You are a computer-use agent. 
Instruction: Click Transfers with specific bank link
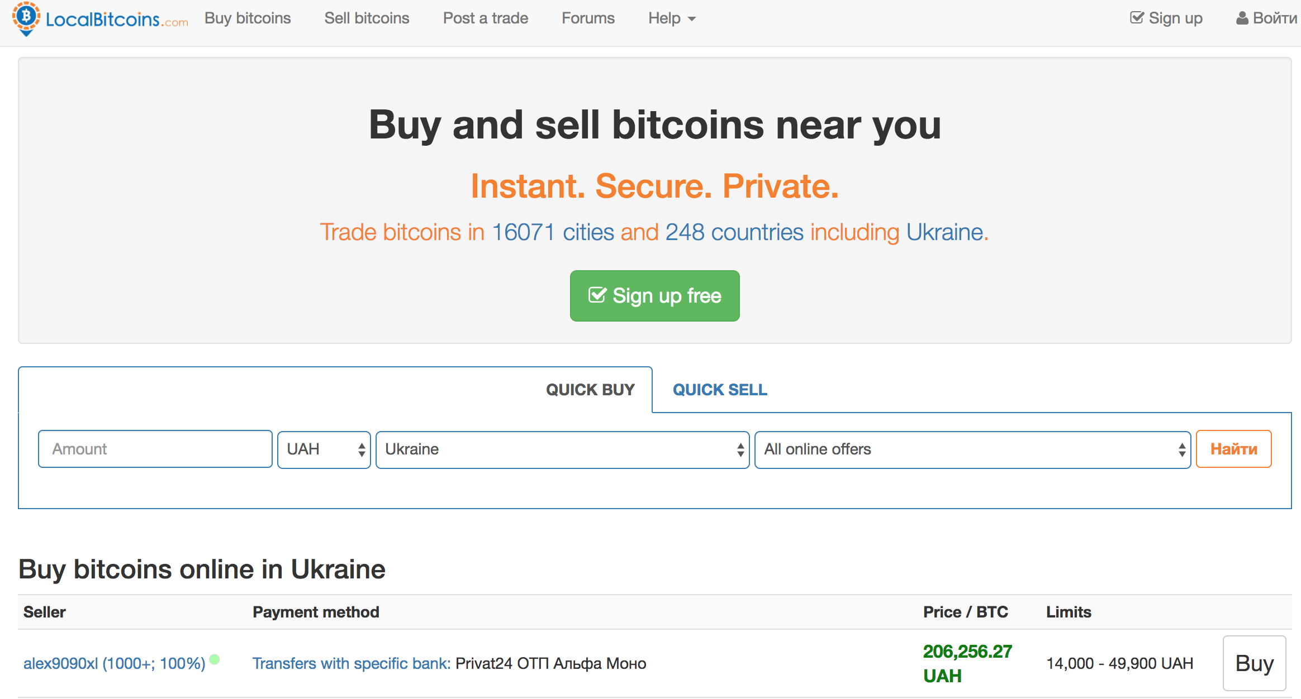[x=352, y=663]
